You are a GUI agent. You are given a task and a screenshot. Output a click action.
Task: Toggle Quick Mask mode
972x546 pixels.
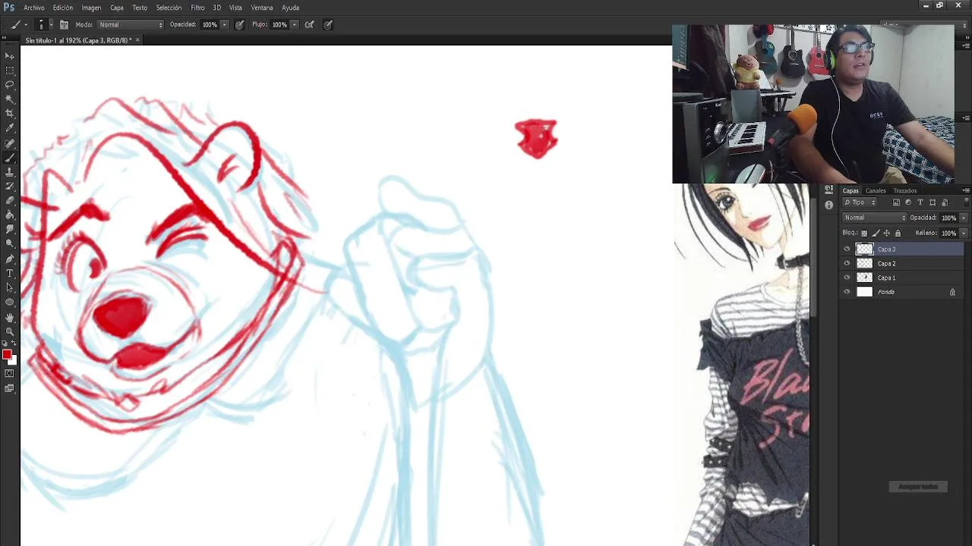(x=9, y=374)
